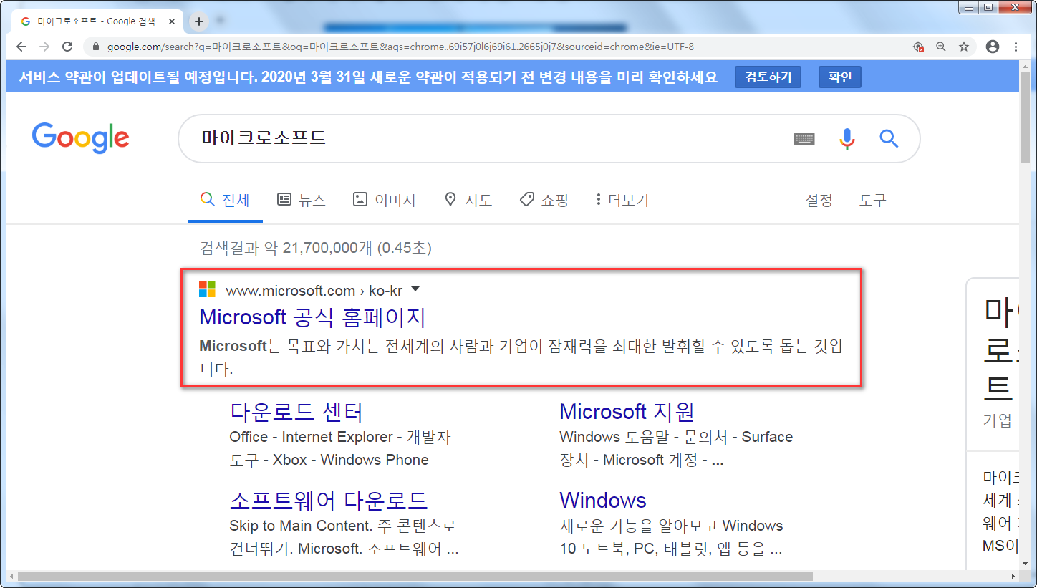The width and height of the screenshot is (1037, 588).
Task: Open a new tab with the plus button
Action: click(x=199, y=21)
